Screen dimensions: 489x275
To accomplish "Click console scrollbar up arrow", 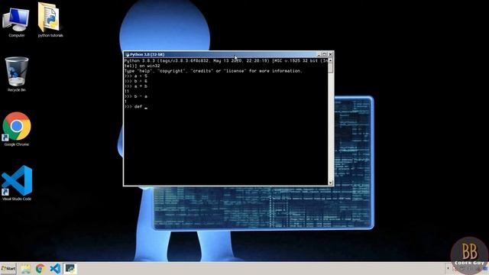I will pos(331,60).
